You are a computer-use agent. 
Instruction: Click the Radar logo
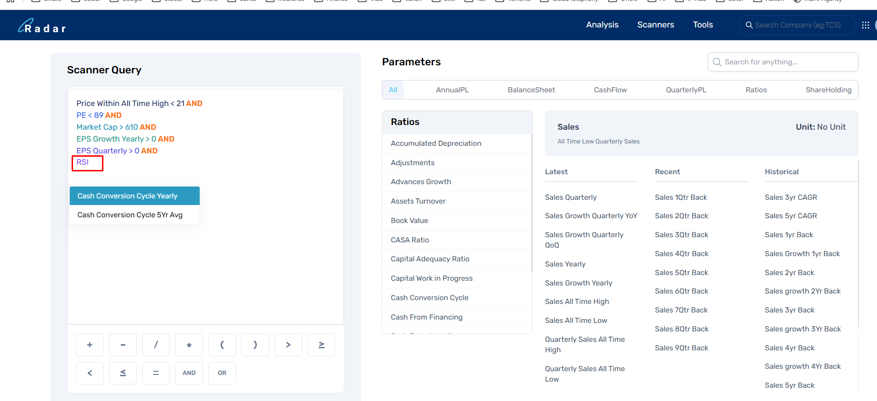(42, 26)
